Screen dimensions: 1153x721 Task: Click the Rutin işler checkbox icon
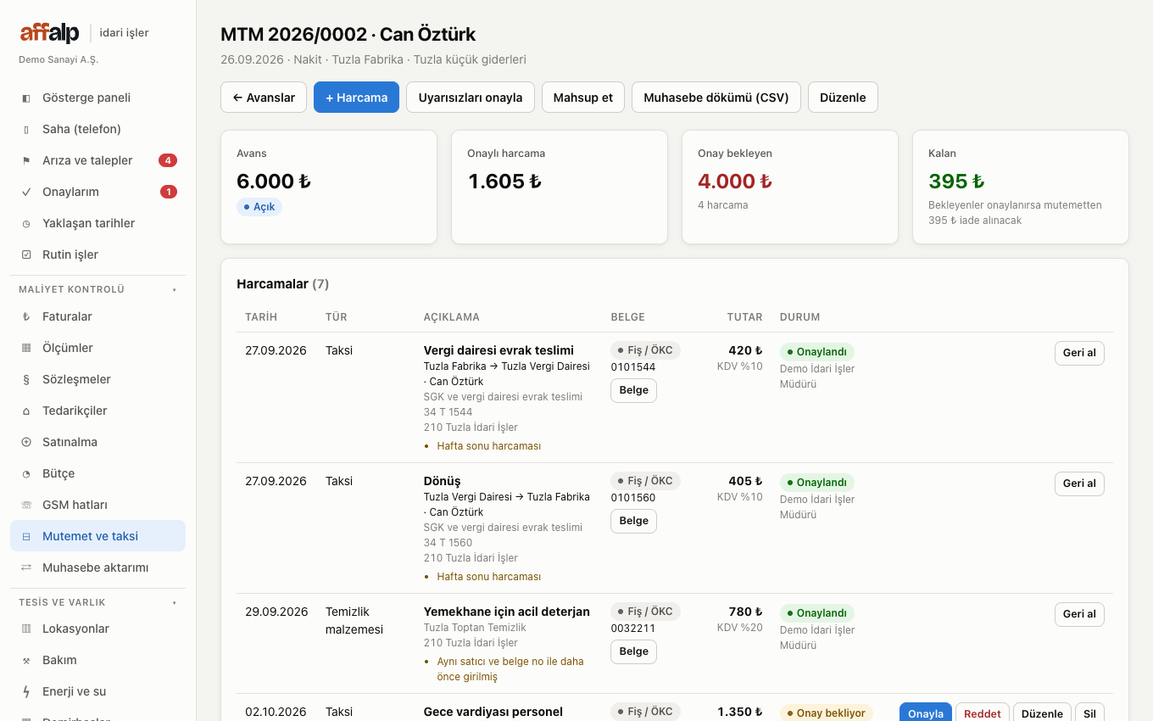coord(26,254)
